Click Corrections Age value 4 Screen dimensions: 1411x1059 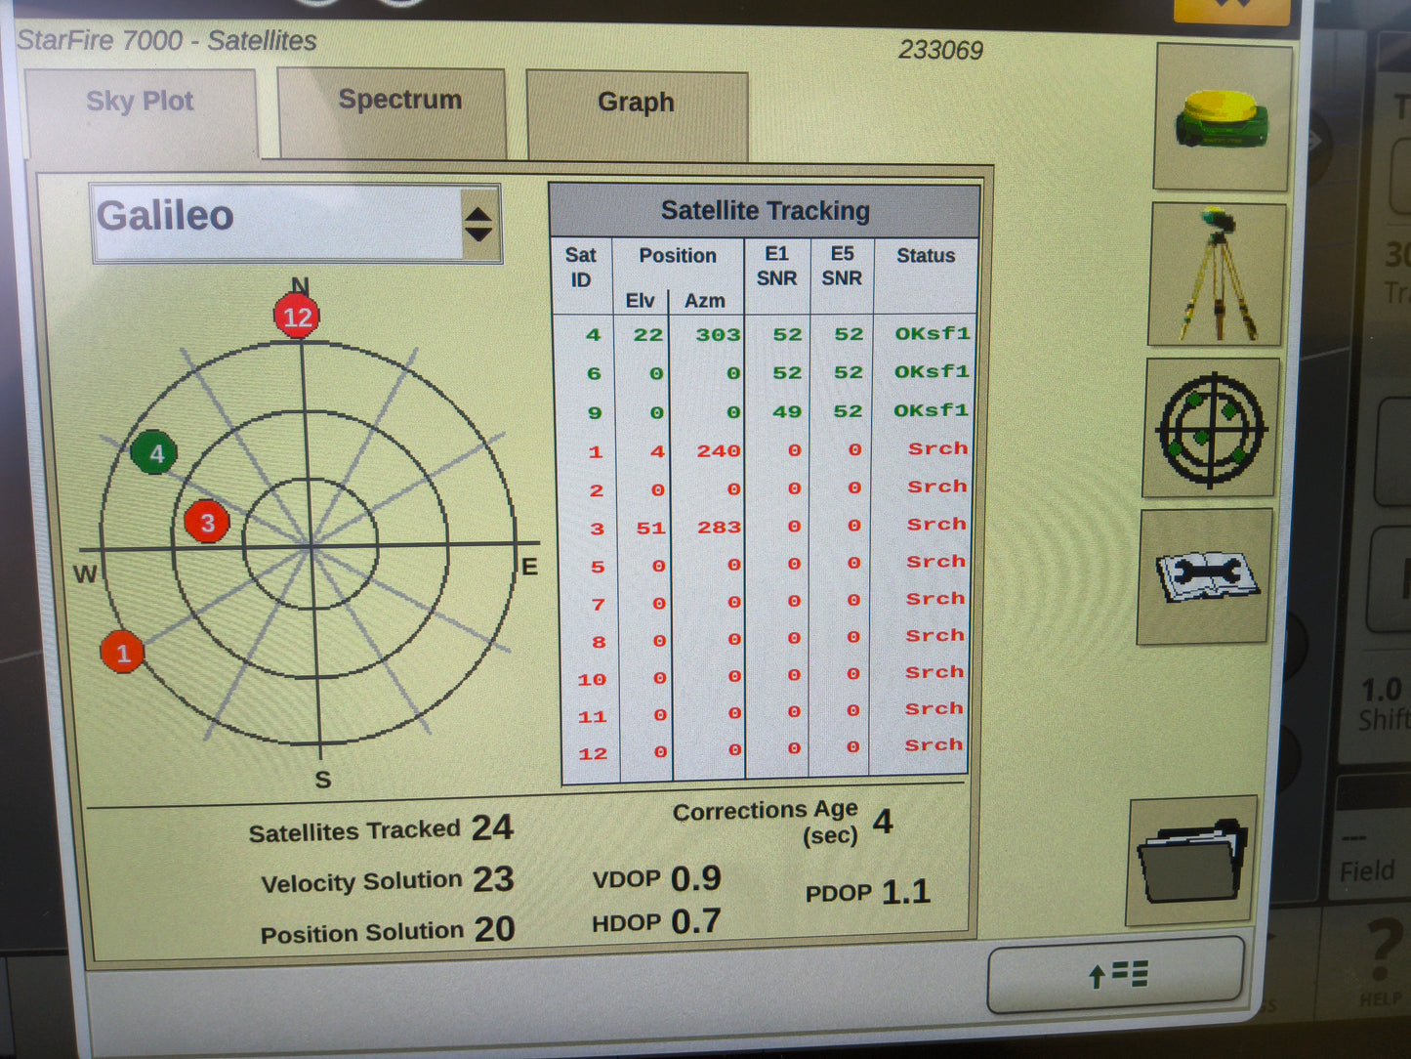pos(883,822)
